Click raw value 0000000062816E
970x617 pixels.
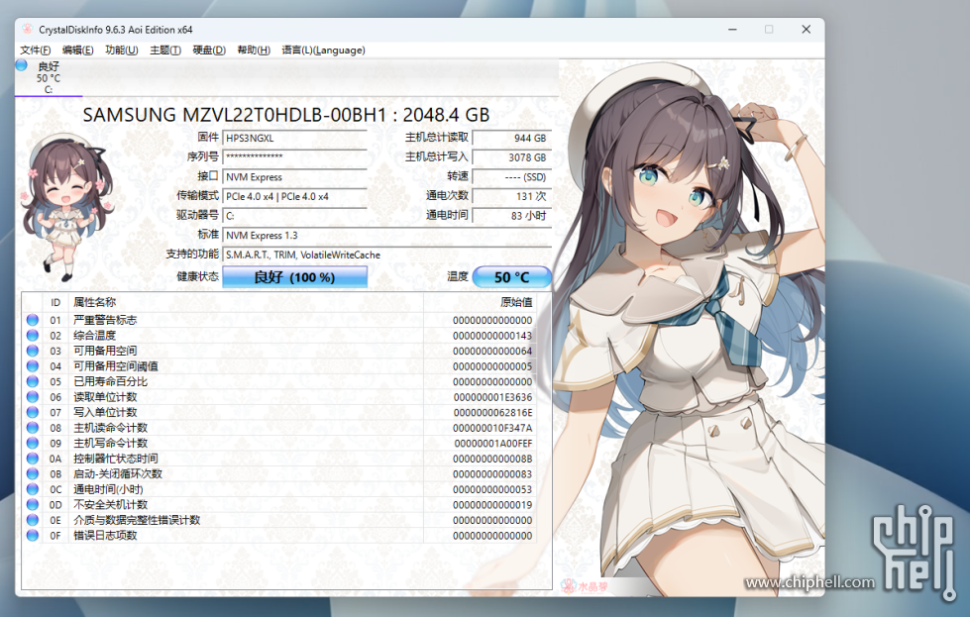[492, 412]
